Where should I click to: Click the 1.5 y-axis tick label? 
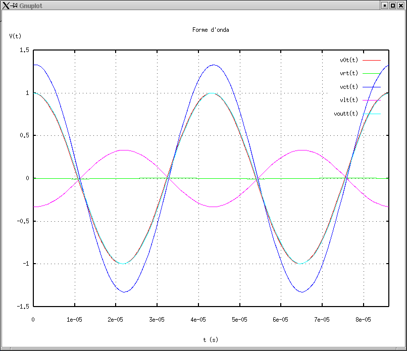(24, 50)
